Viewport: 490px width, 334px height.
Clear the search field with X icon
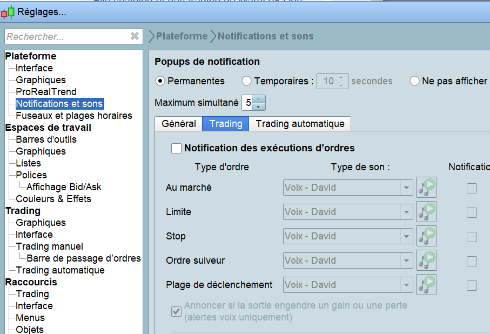pos(135,36)
